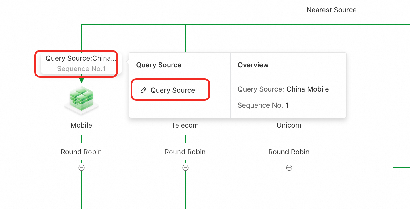Click the pencil edit icon in the popup
Viewport: 410px width, 209px height.
coord(143,91)
